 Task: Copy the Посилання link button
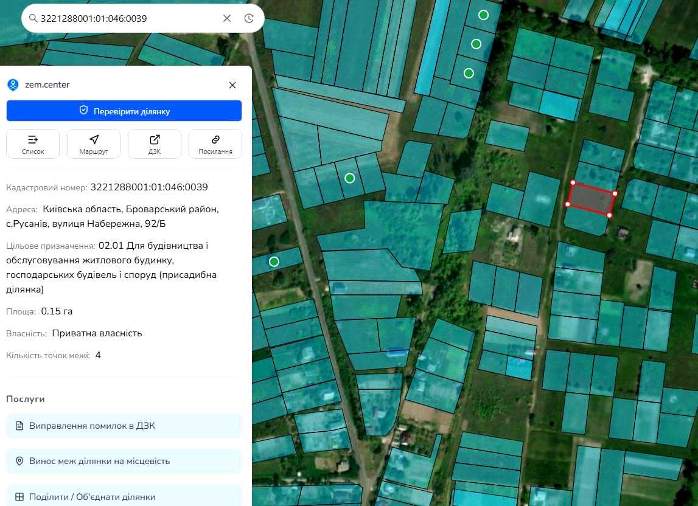(215, 144)
